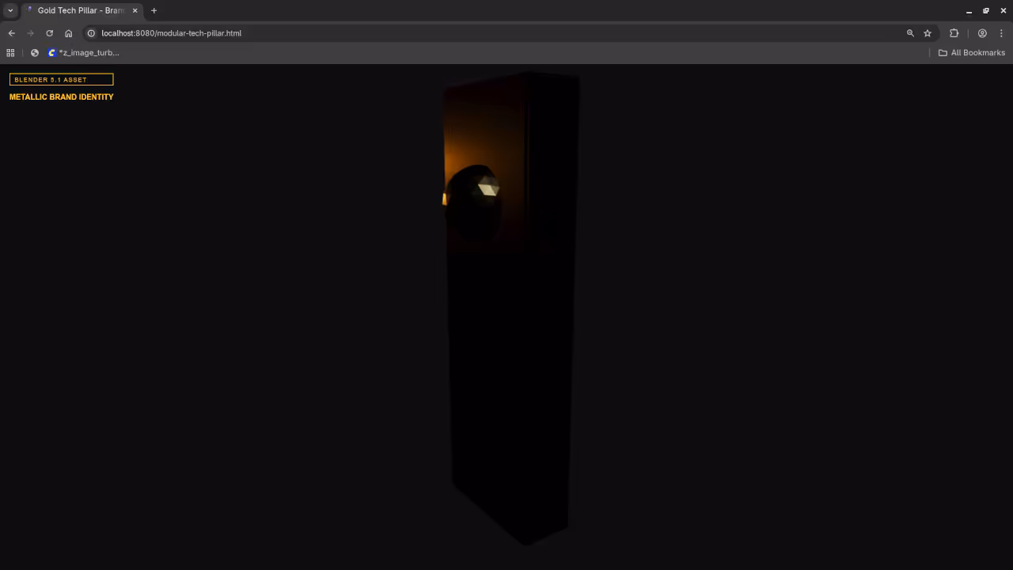This screenshot has width=1013, height=570.
Task: Expand the All Bookmarks folder
Action: pyautogui.click(x=972, y=52)
